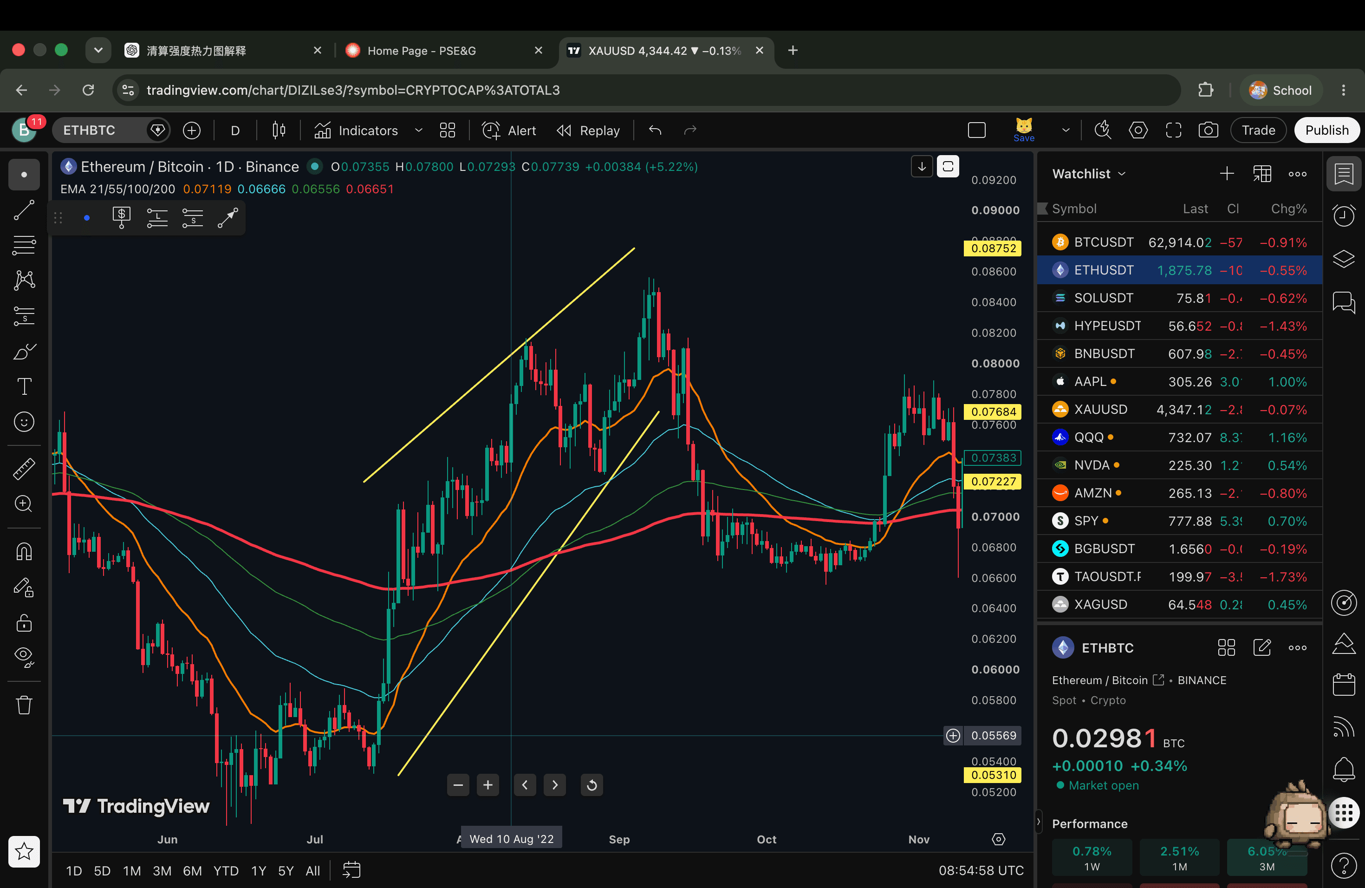Open the patterns drawing tool

click(x=24, y=281)
